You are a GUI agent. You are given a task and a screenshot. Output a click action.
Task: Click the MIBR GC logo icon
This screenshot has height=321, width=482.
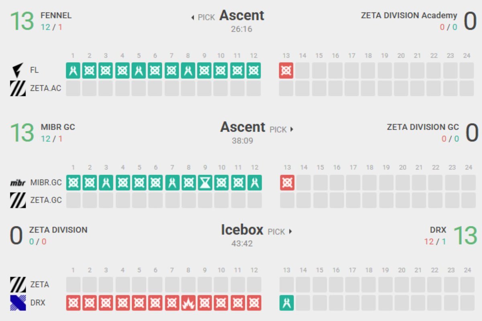click(18, 183)
